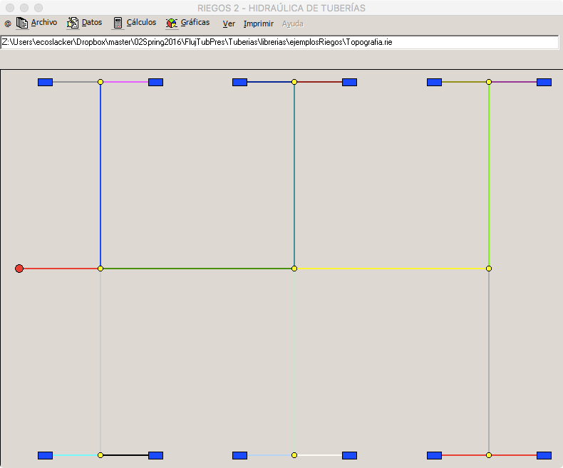Select the bottom-right corner blue hydrant rectangle
The height and width of the screenshot is (468, 563).
[x=544, y=455]
